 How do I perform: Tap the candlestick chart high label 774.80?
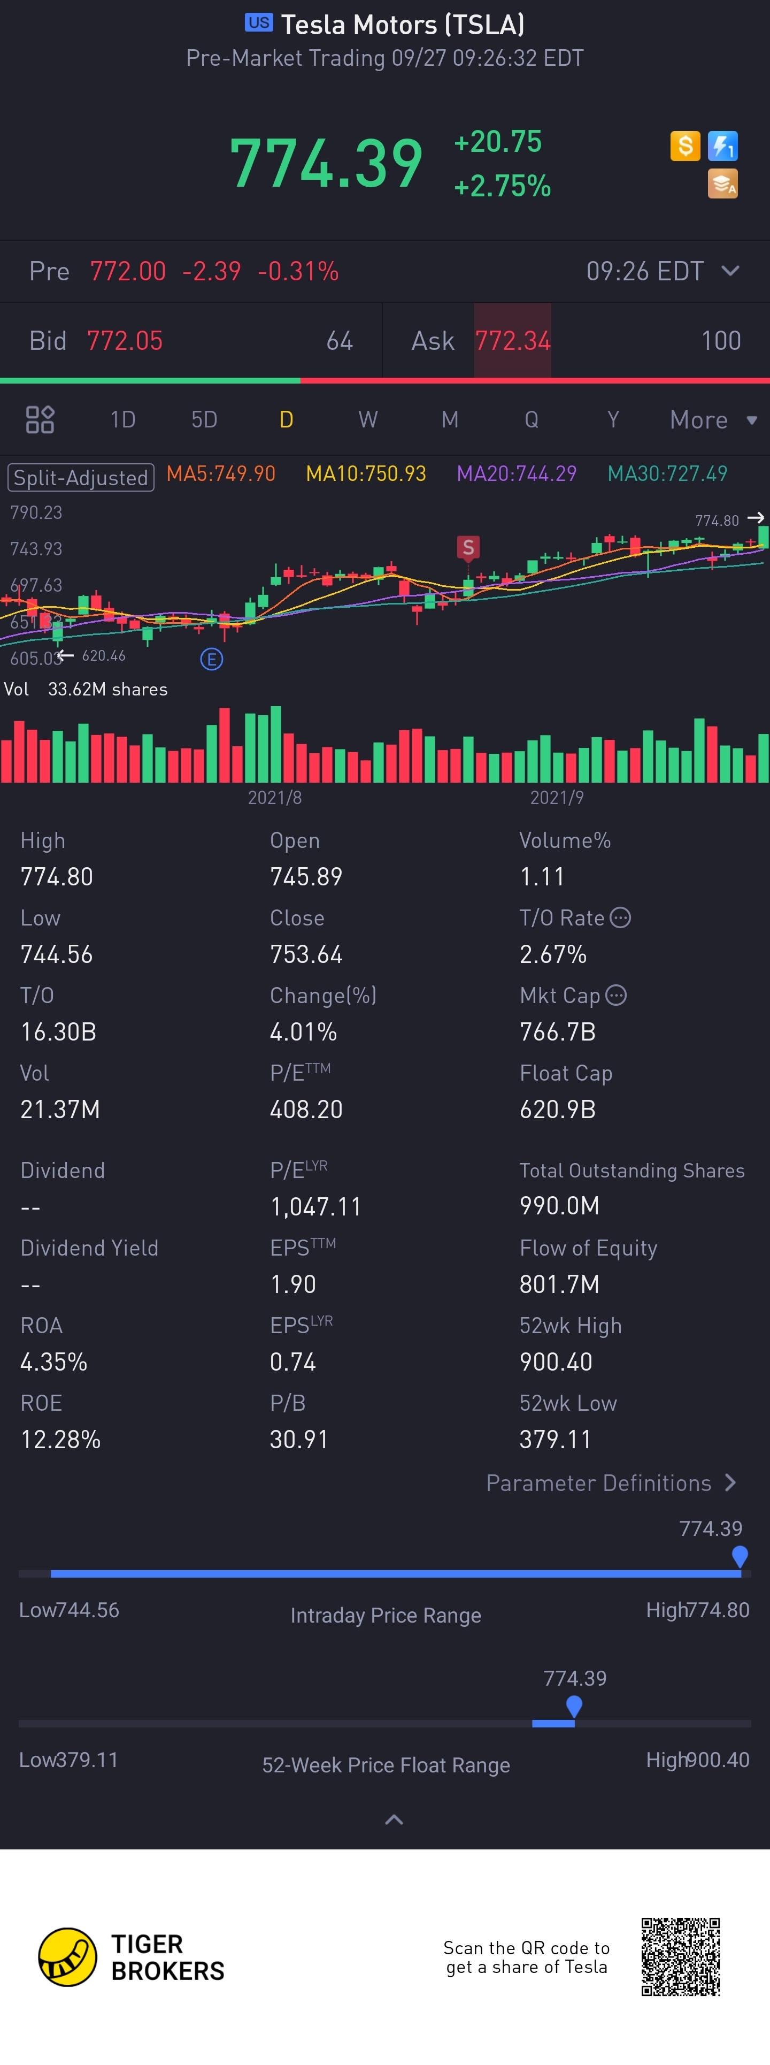pyautogui.click(x=717, y=521)
